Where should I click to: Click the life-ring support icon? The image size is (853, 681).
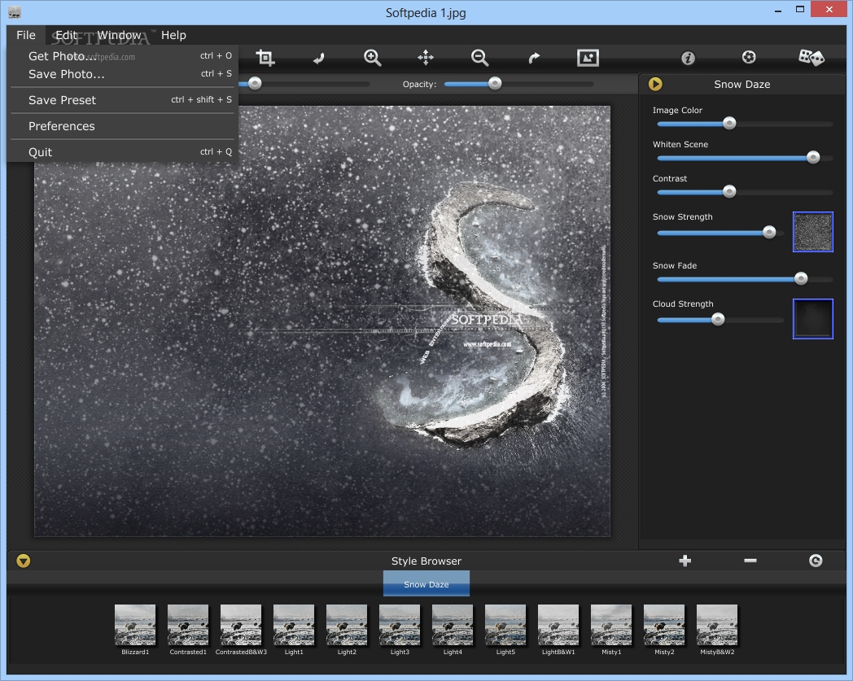[x=749, y=57]
